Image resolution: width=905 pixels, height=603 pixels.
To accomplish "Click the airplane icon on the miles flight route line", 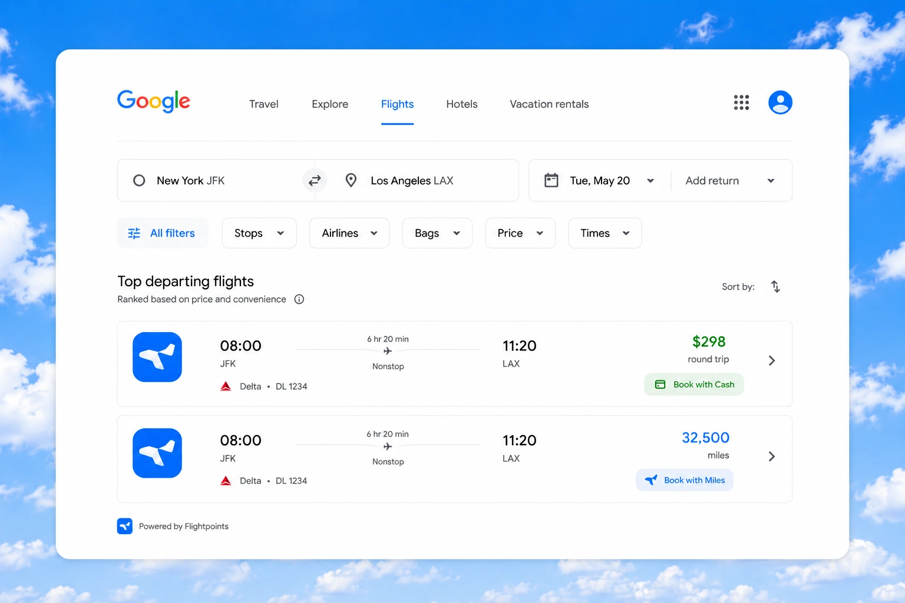I will click(x=388, y=446).
